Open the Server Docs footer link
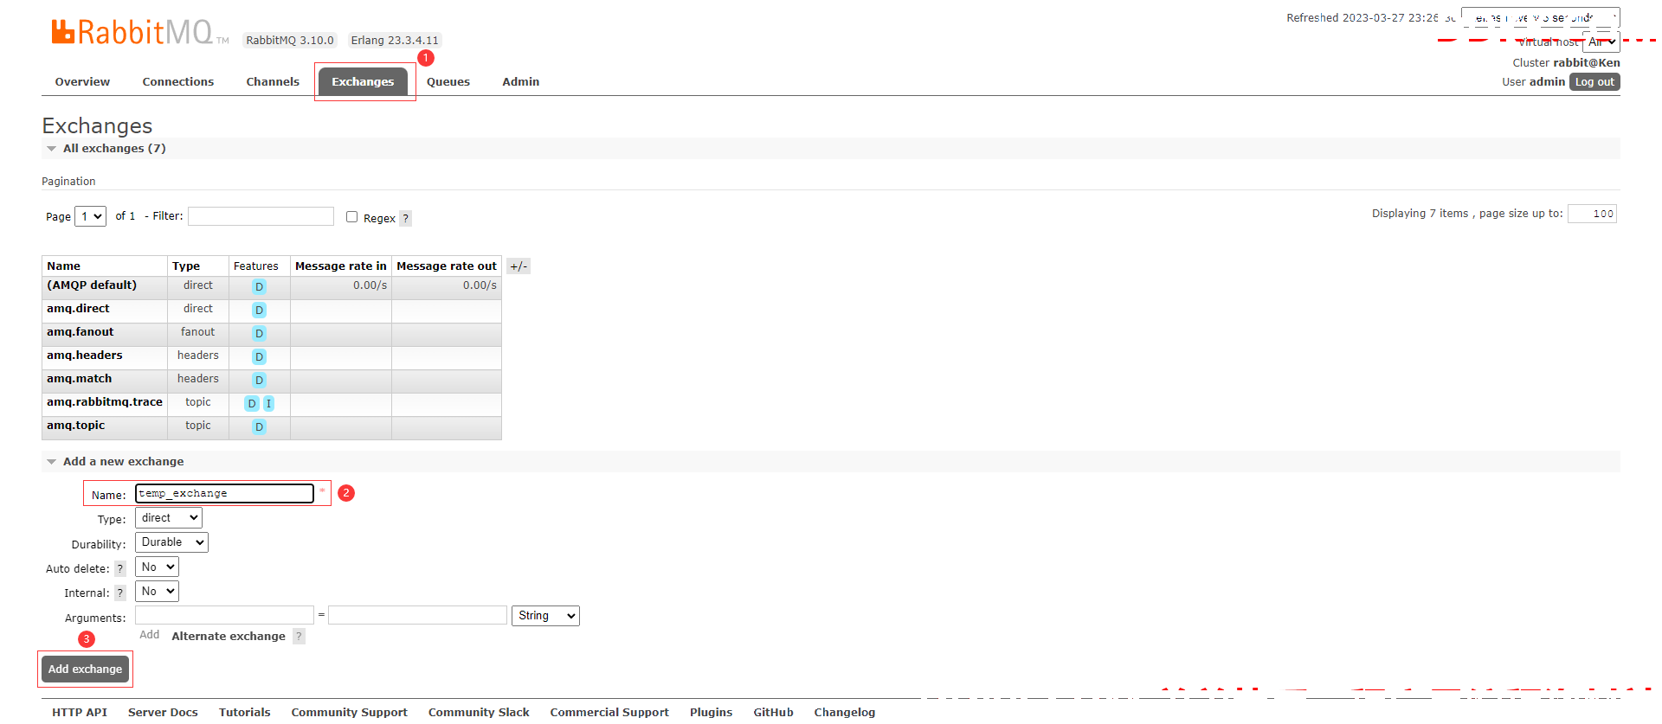Screen dimensions: 1662x724 (x=163, y=712)
